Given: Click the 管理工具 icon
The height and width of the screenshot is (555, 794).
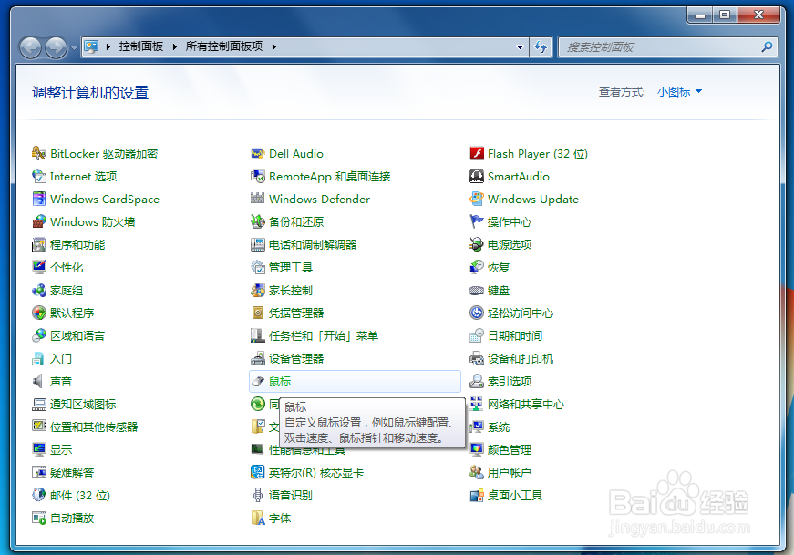Looking at the screenshot, I should tap(258, 267).
